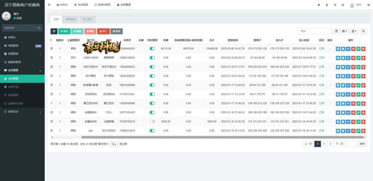Toggle withdrawal switch for phs
The height and width of the screenshot is (181, 373).
(152, 131)
